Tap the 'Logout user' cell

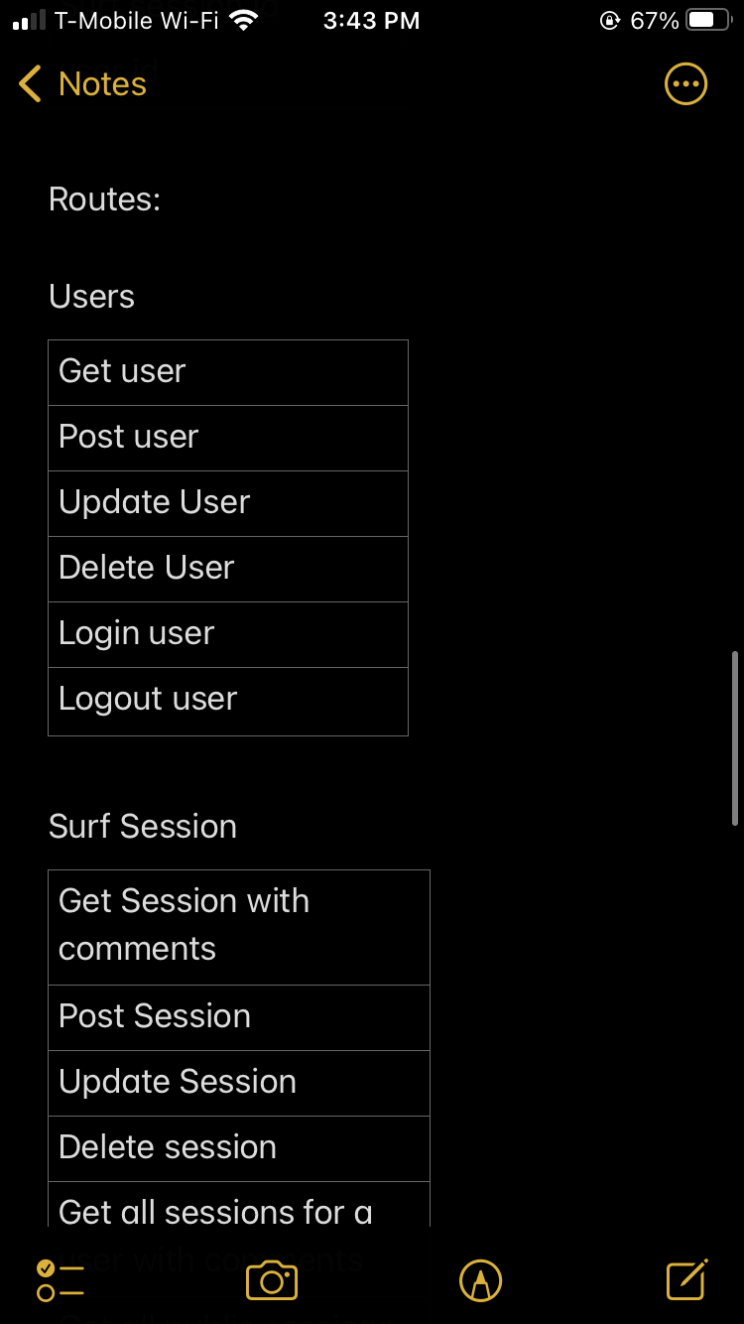click(x=228, y=701)
